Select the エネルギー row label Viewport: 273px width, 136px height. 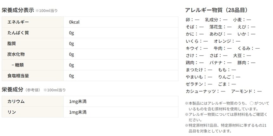click(x=18, y=22)
